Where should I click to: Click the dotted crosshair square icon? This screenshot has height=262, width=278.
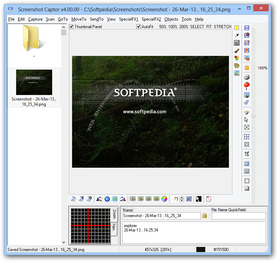(x=247, y=181)
